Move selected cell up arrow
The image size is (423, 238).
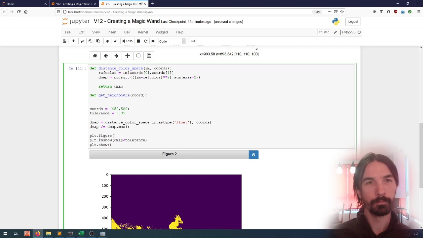pyautogui.click(x=107, y=41)
